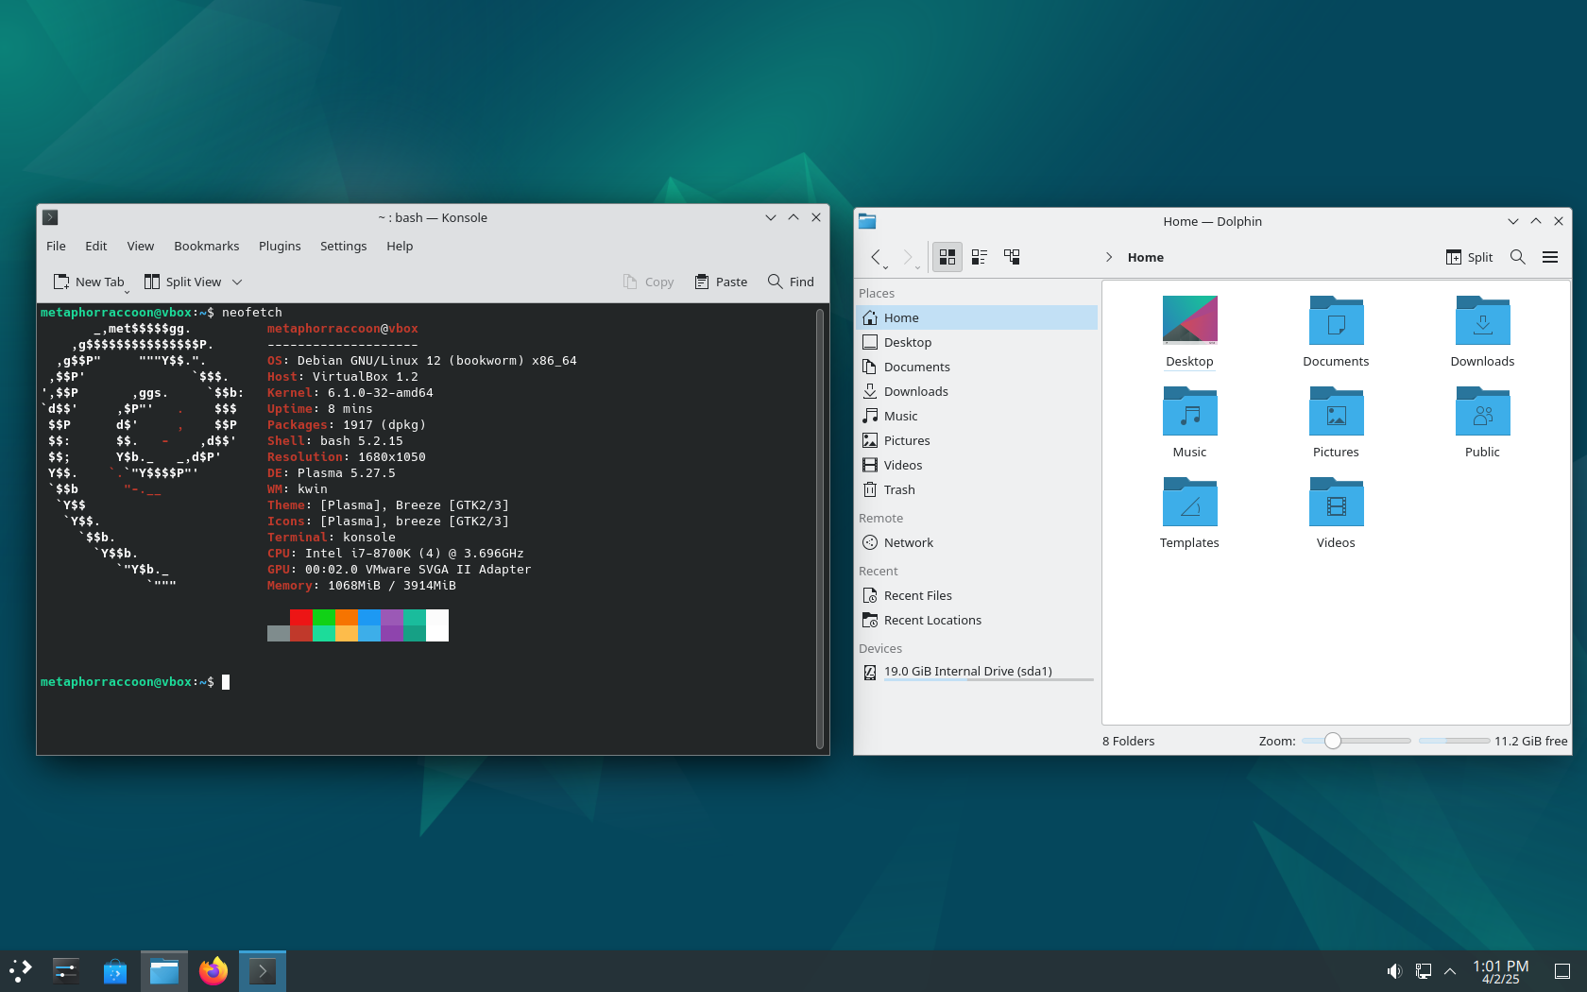
Task: Open System Settings from taskbar
Action: pos(66,970)
